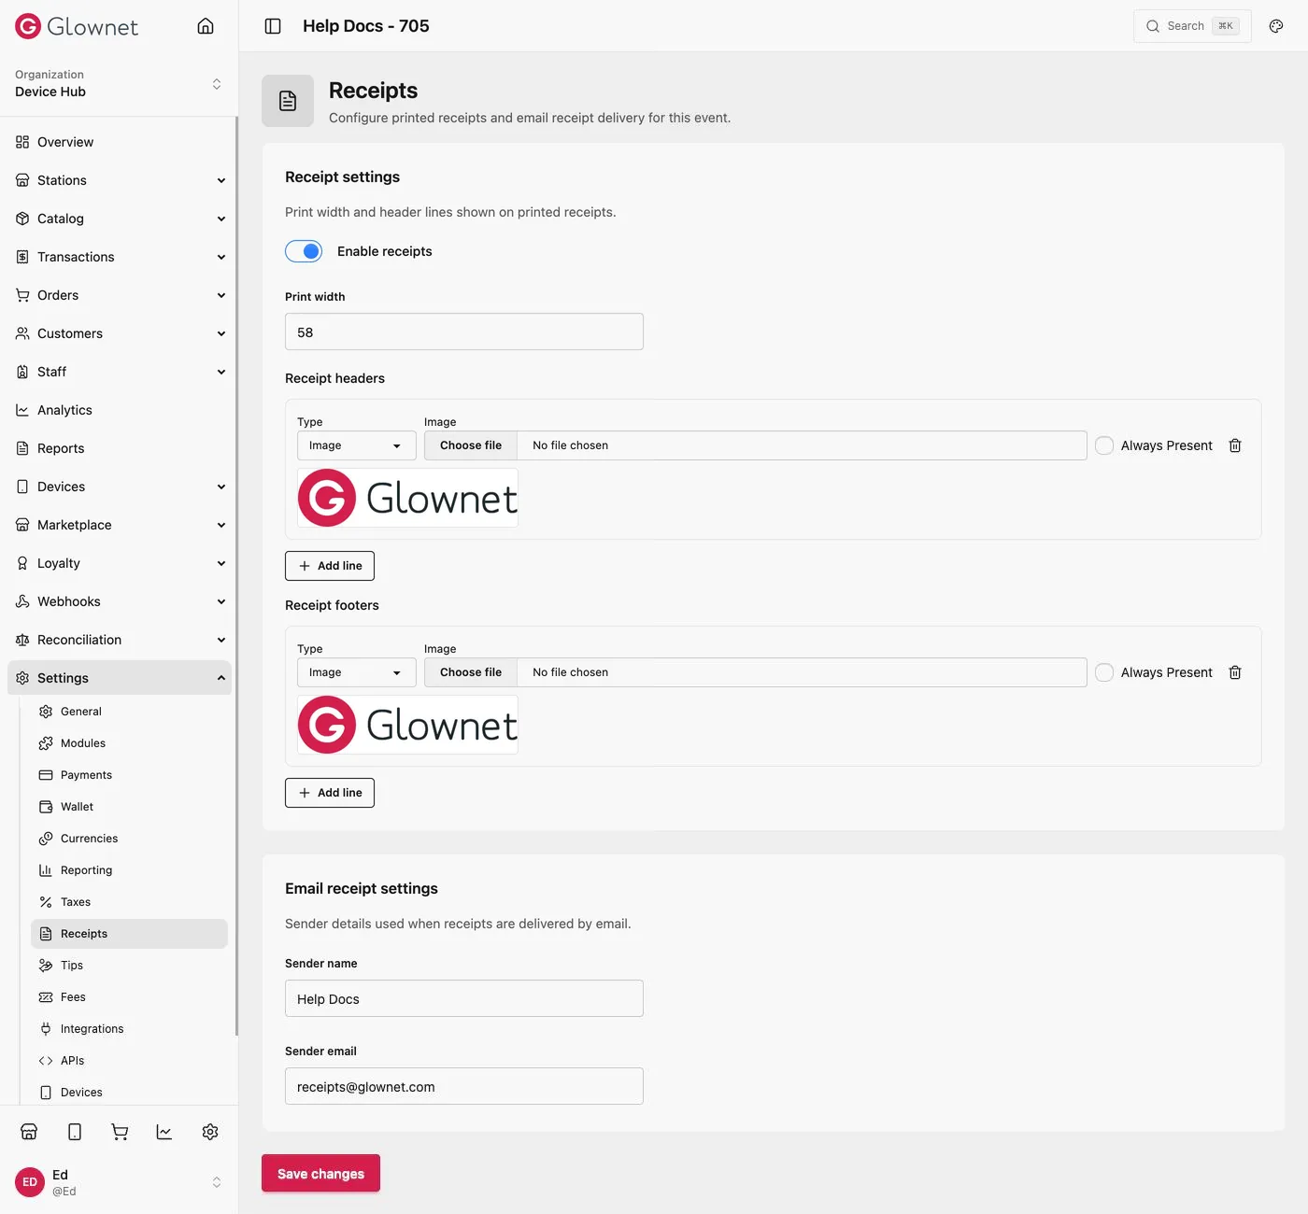
Task: Check Always Present for receipt footer
Action: (1104, 672)
